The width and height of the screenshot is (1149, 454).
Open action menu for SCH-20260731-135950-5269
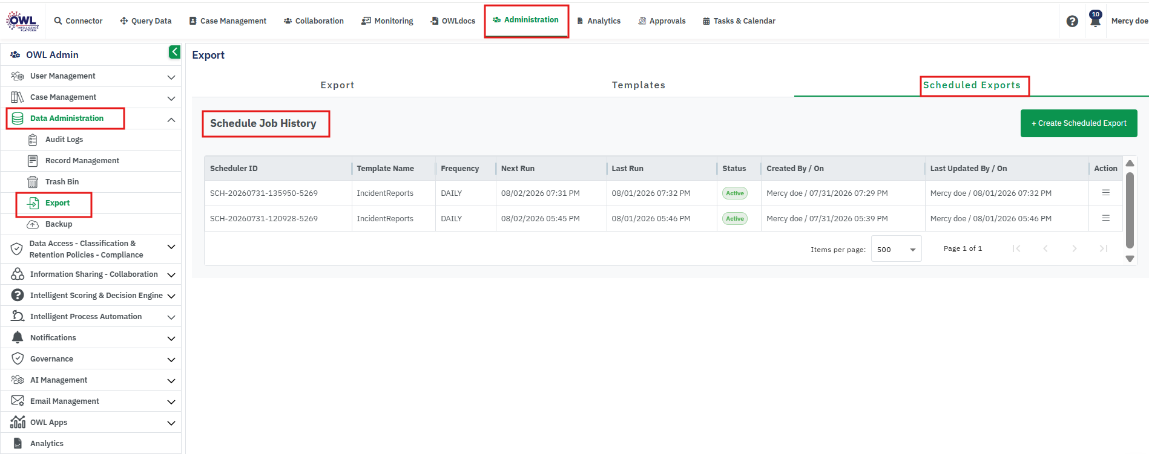[x=1105, y=193]
